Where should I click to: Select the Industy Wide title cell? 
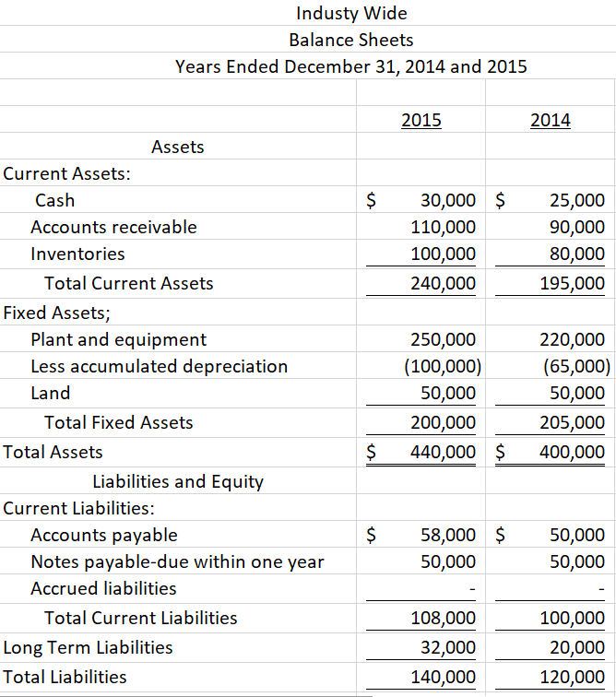click(352, 13)
